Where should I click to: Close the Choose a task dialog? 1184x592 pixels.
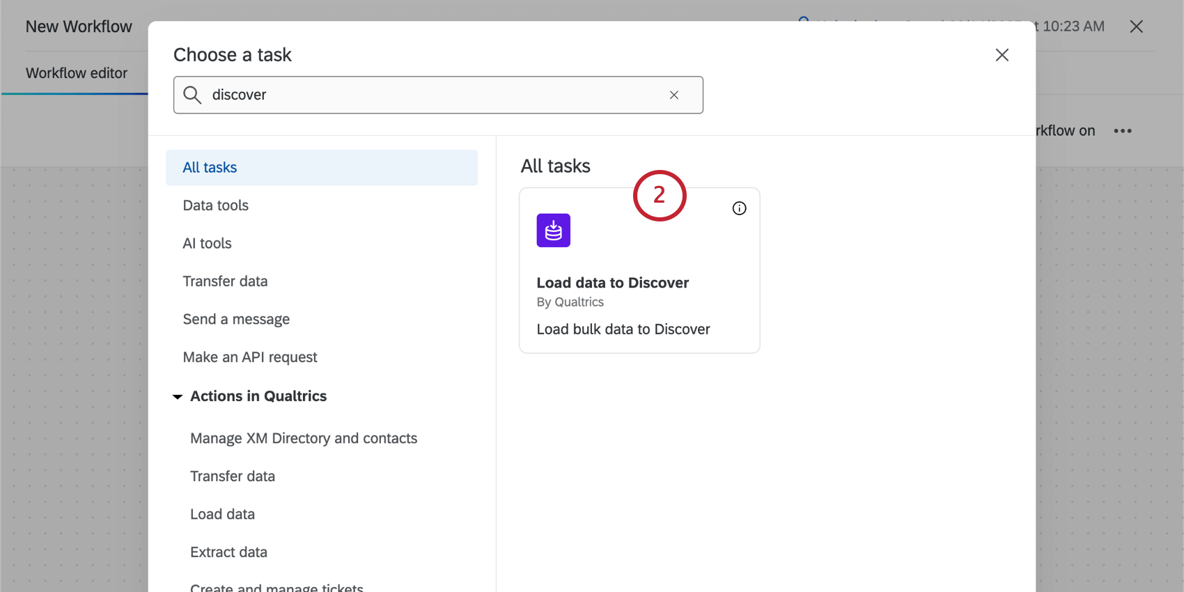[1002, 55]
